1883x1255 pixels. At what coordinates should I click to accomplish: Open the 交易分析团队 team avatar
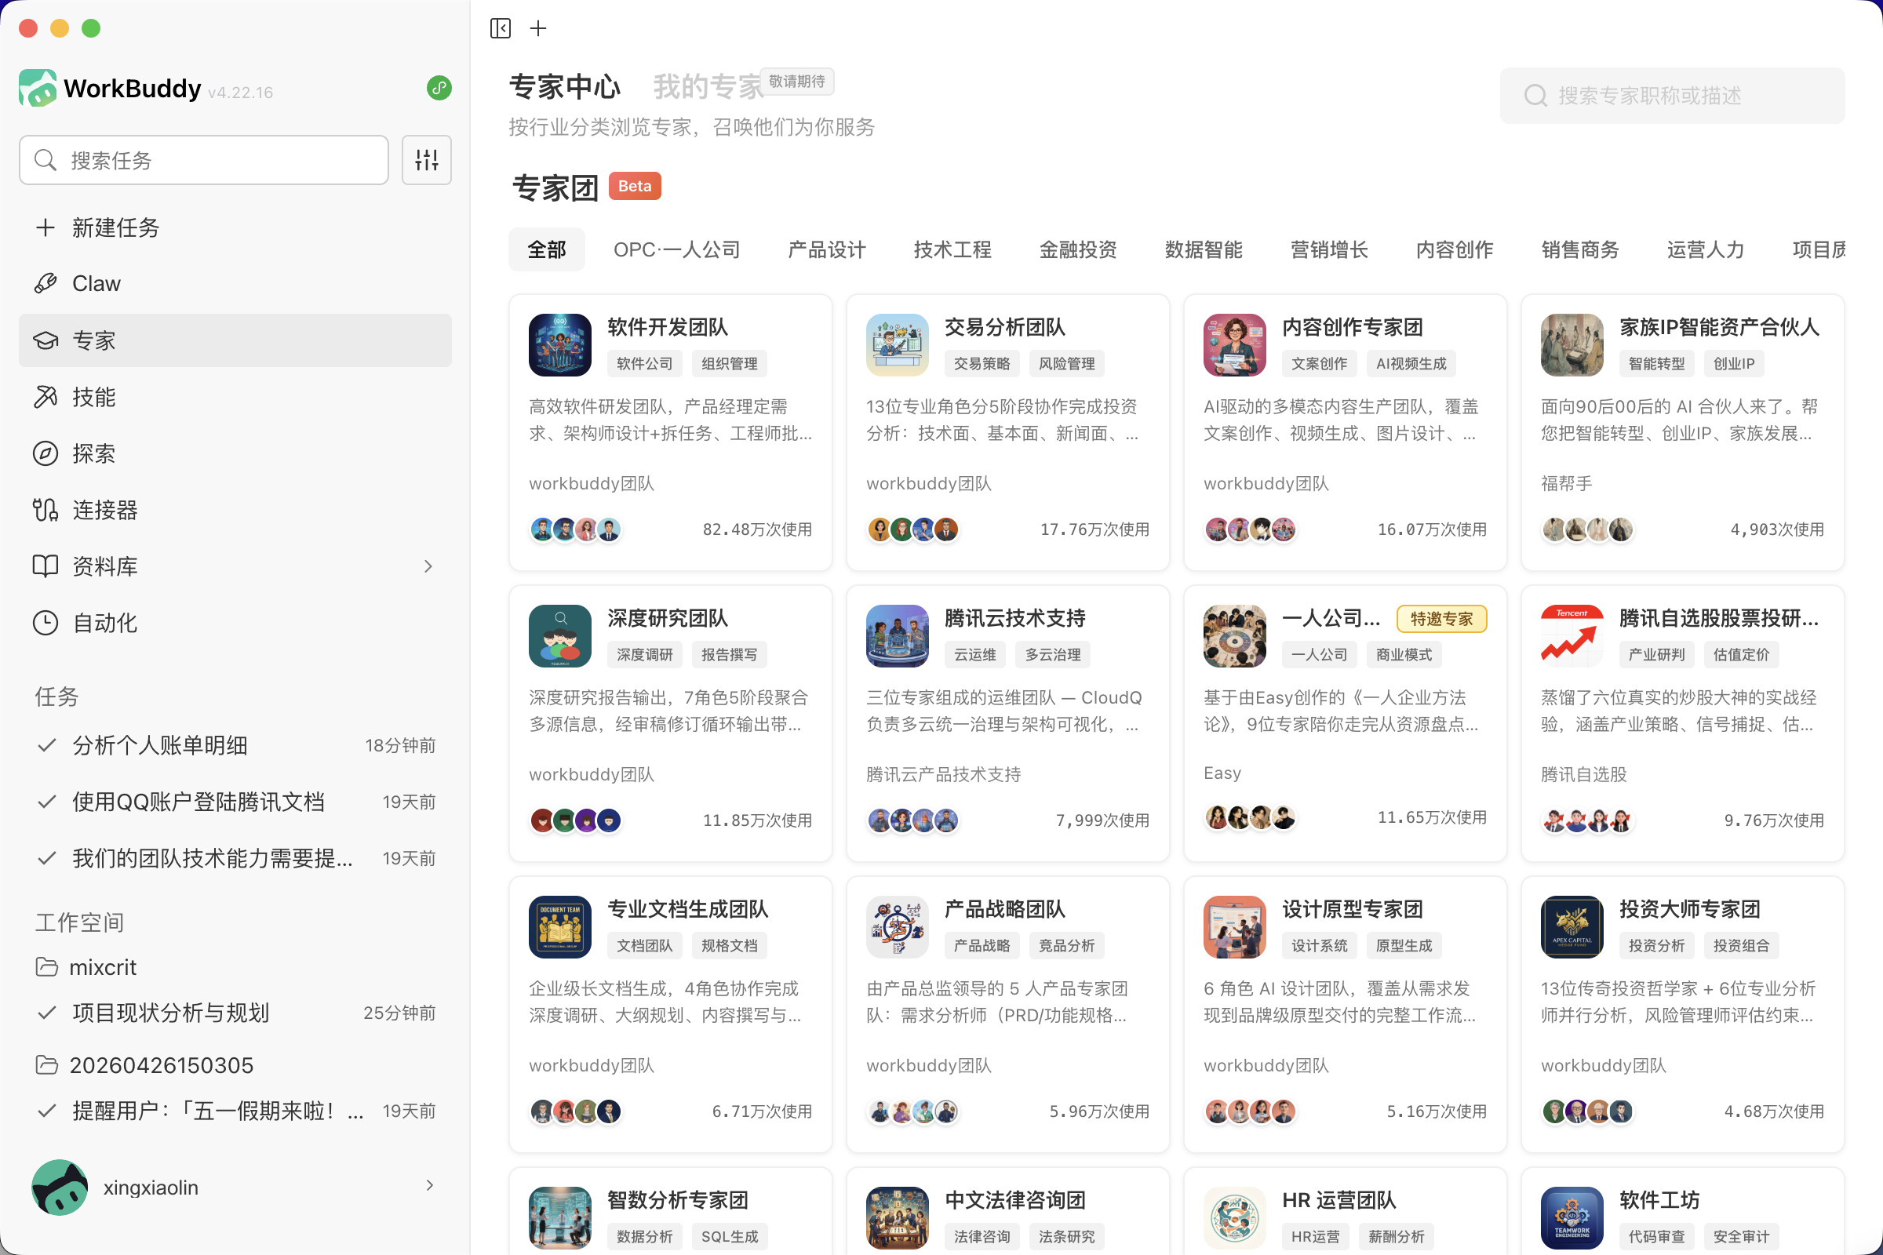pos(898,345)
